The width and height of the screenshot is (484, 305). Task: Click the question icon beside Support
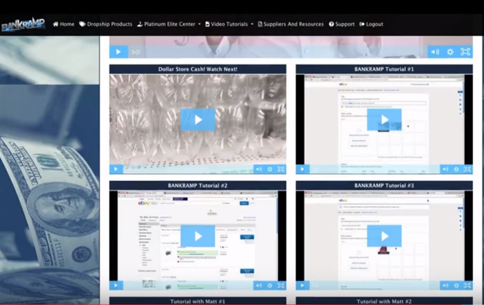click(331, 24)
